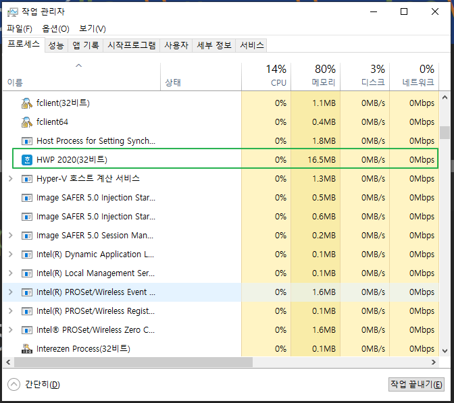Switch to the 서비스 tab
This screenshot has height=403, width=454.
251,45
